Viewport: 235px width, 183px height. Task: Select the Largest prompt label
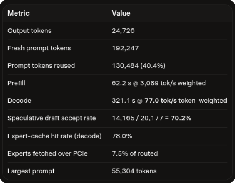[x=31, y=171]
